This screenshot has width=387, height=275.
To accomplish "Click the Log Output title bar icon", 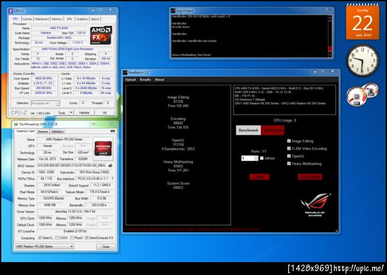I will 174,10.
